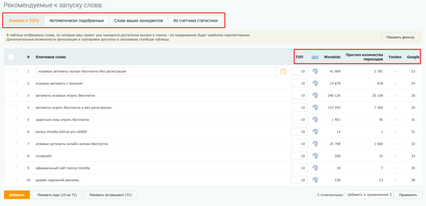426x206 pixels.
Task: Click the ТОП input field in row 3
Action: [300, 96]
